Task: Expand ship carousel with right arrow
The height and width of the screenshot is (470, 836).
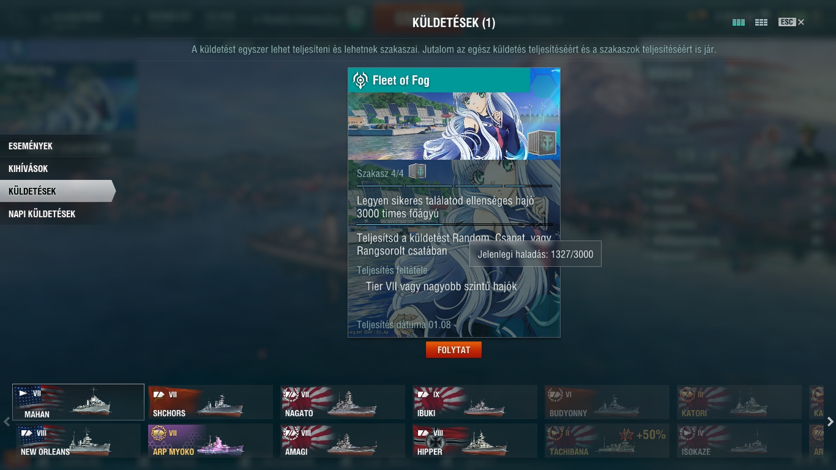Action: [830, 421]
